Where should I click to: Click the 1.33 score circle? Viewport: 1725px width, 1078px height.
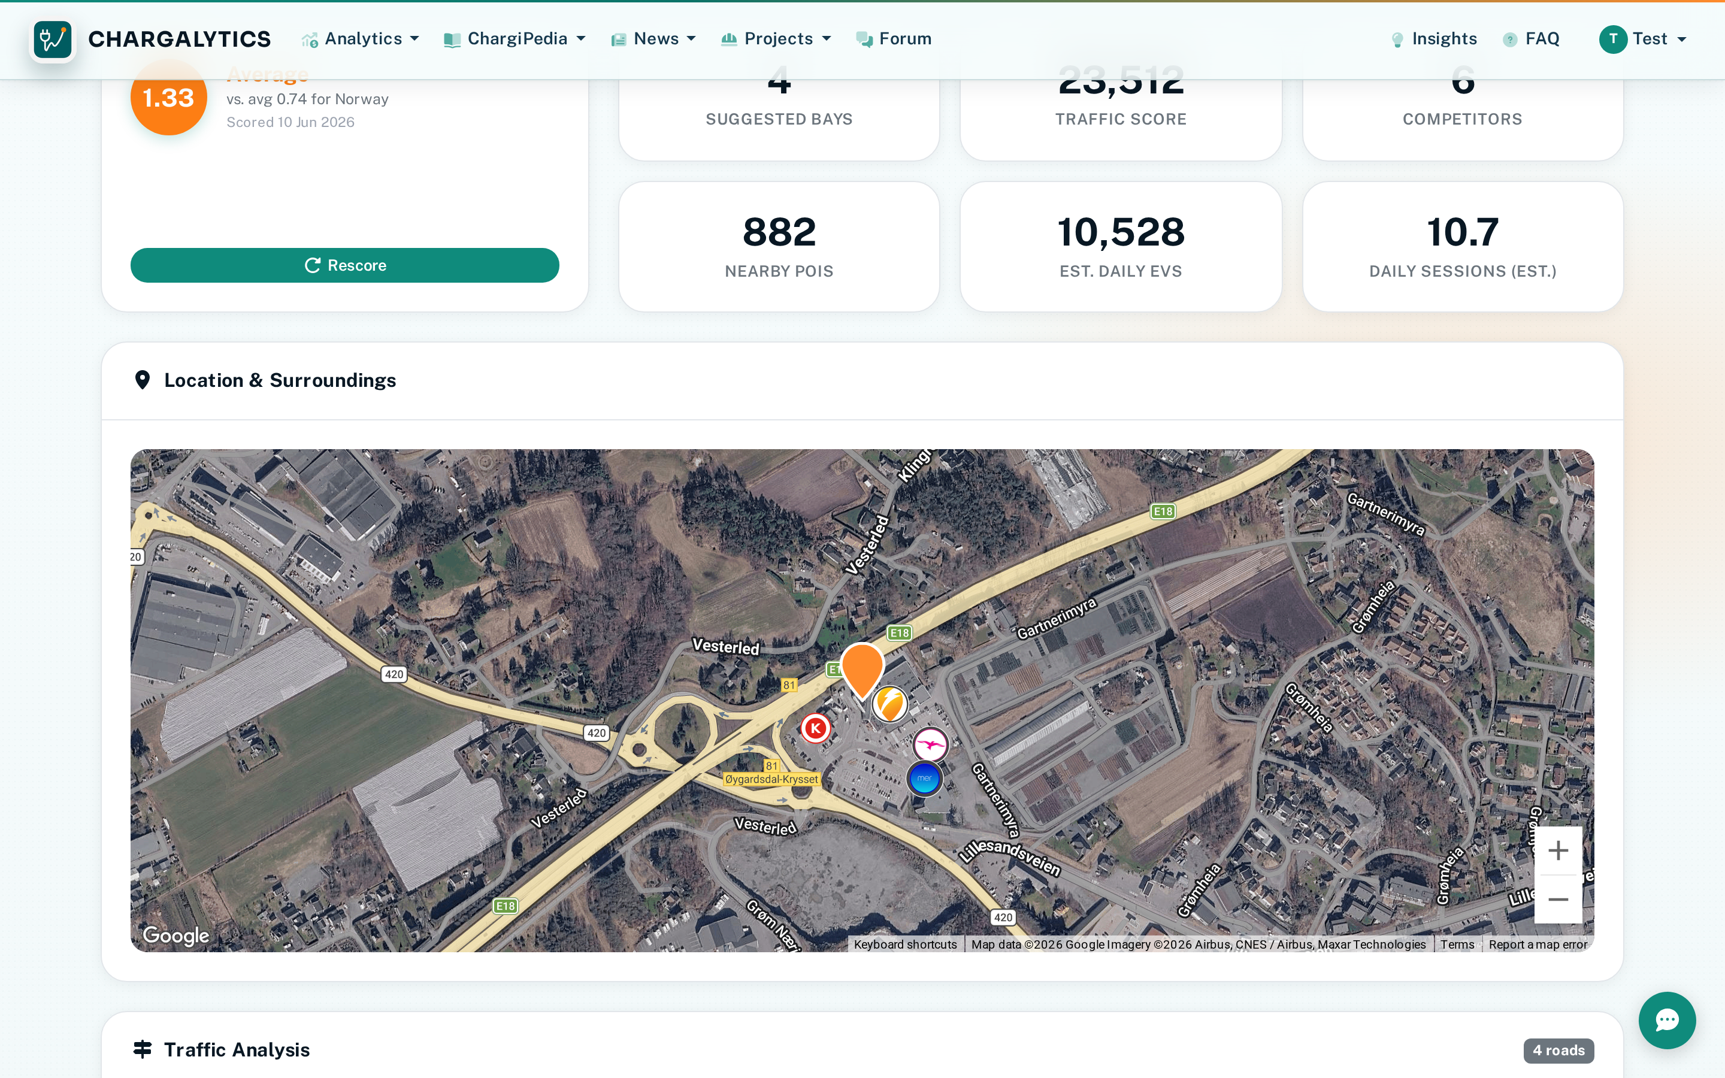[168, 98]
